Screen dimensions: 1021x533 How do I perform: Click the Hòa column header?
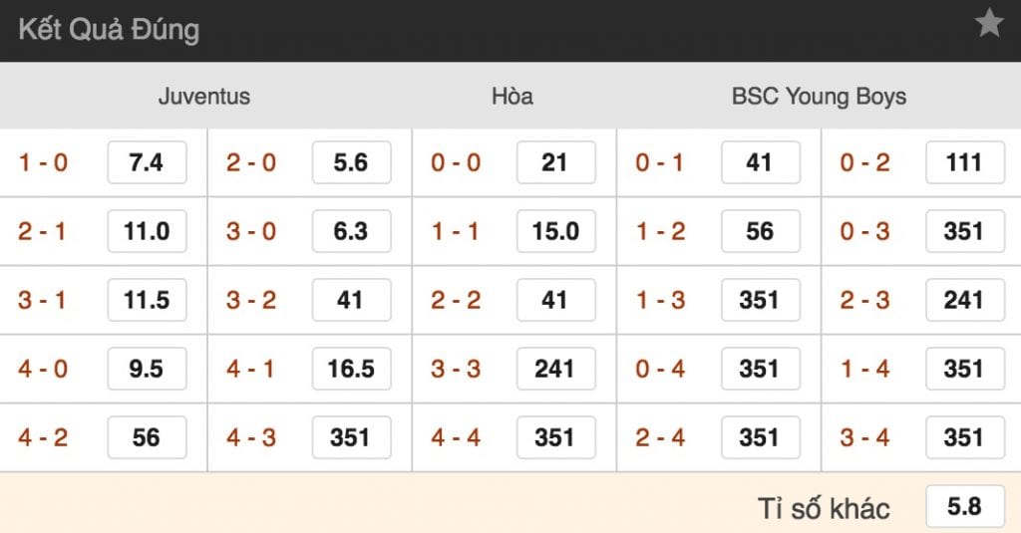pyautogui.click(x=512, y=97)
